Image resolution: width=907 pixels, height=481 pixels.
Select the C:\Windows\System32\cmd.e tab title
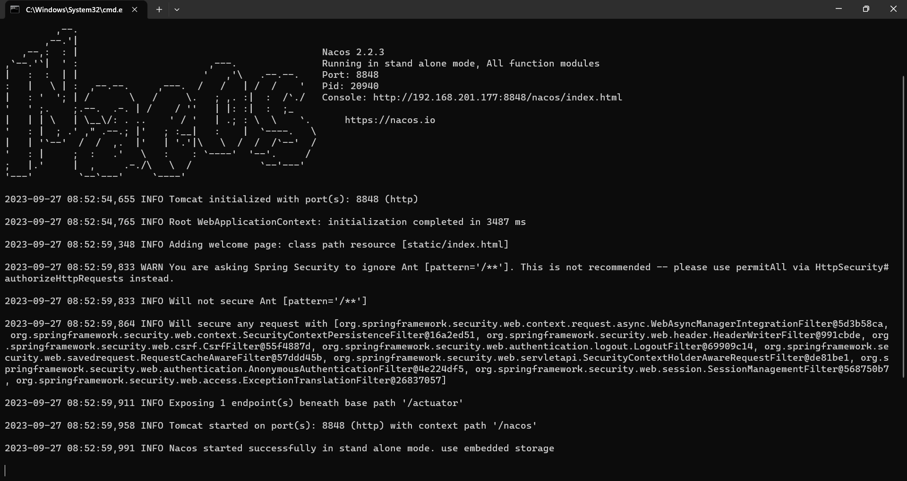74,9
